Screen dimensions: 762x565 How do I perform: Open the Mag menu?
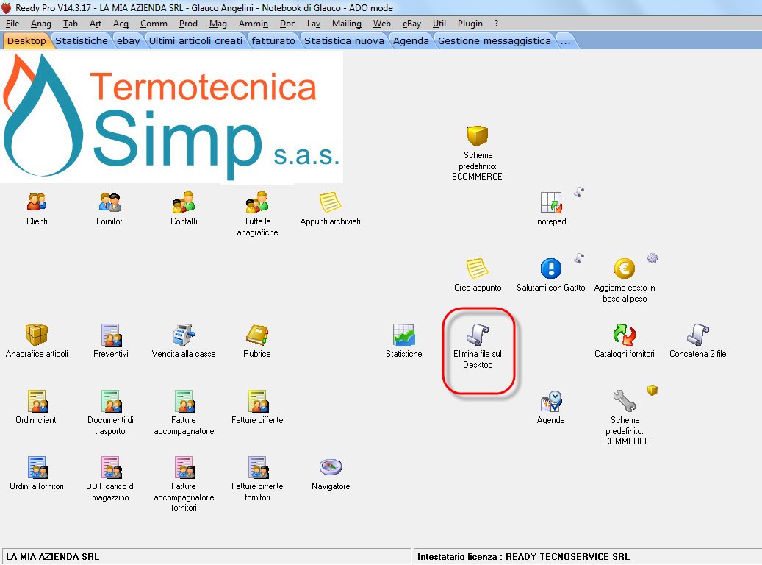(218, 24)
